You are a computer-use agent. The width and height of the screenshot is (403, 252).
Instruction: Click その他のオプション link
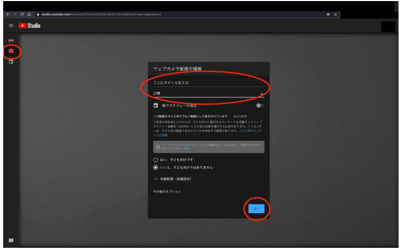[x=167, y=192]
